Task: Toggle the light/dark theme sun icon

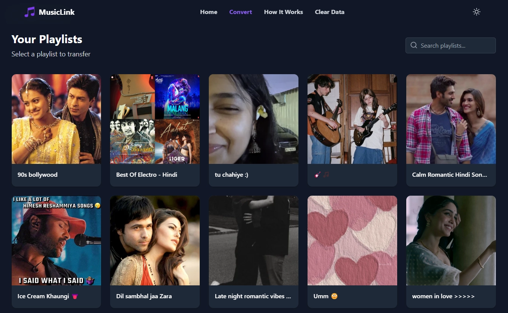Action: (x=477, y=12)
